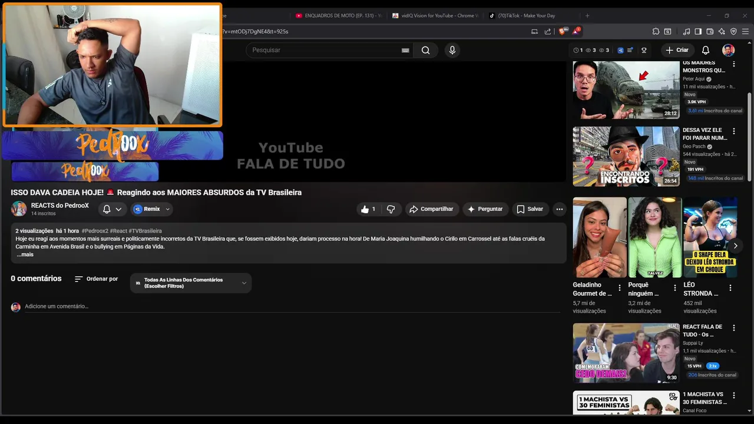Click the #TVBrasileira hashtag

point(145,231)
